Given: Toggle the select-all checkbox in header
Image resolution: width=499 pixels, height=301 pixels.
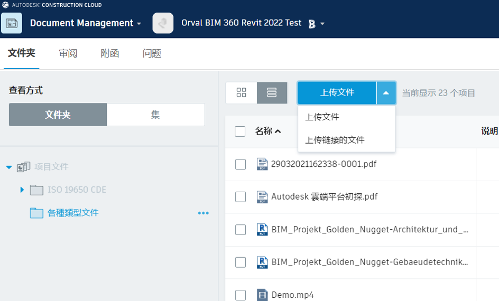Looking at the screenshot, I should [x=240, y=131].
